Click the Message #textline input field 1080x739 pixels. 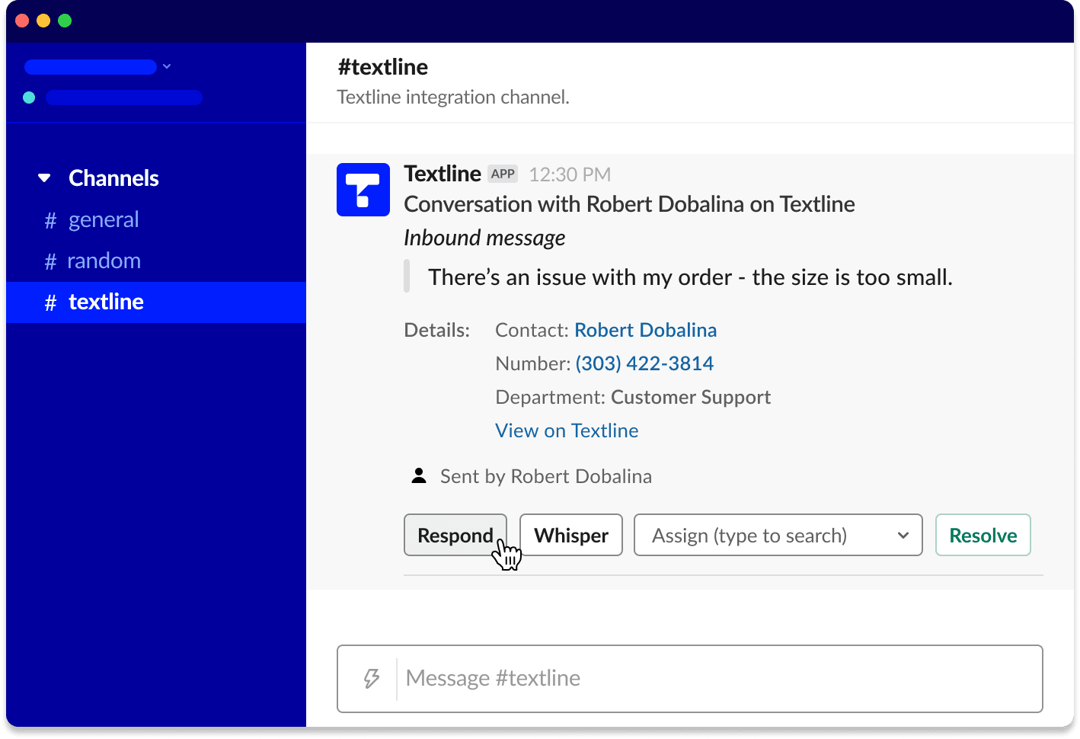click(x=690, y=679)
